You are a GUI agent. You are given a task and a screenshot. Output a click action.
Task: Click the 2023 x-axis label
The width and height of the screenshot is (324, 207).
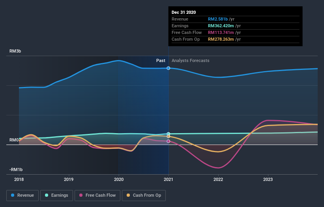pyautogui.click(x=268, y=179)
